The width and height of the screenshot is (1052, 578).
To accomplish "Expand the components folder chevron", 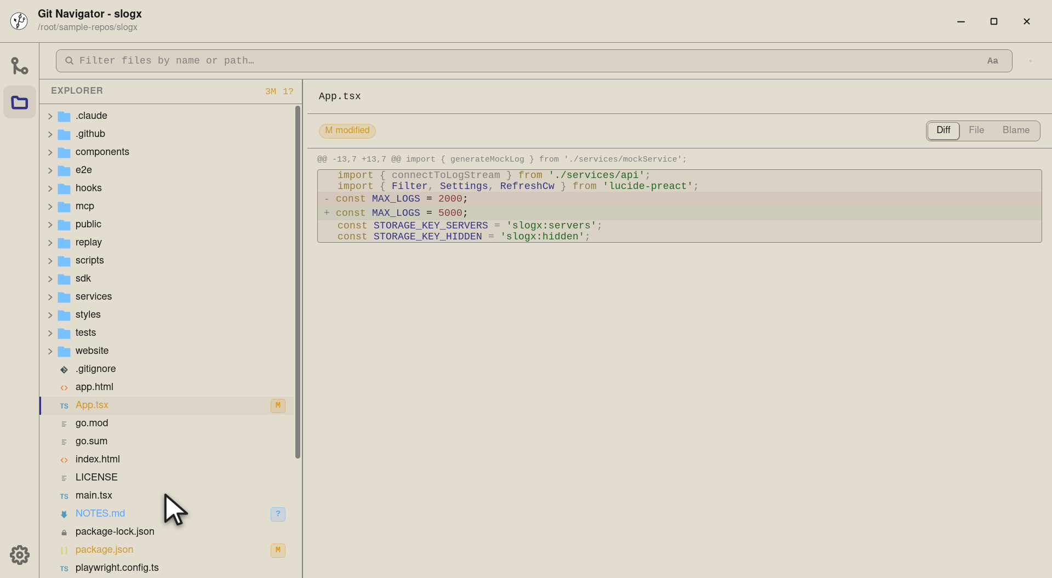I will click(x=50, y=152).
